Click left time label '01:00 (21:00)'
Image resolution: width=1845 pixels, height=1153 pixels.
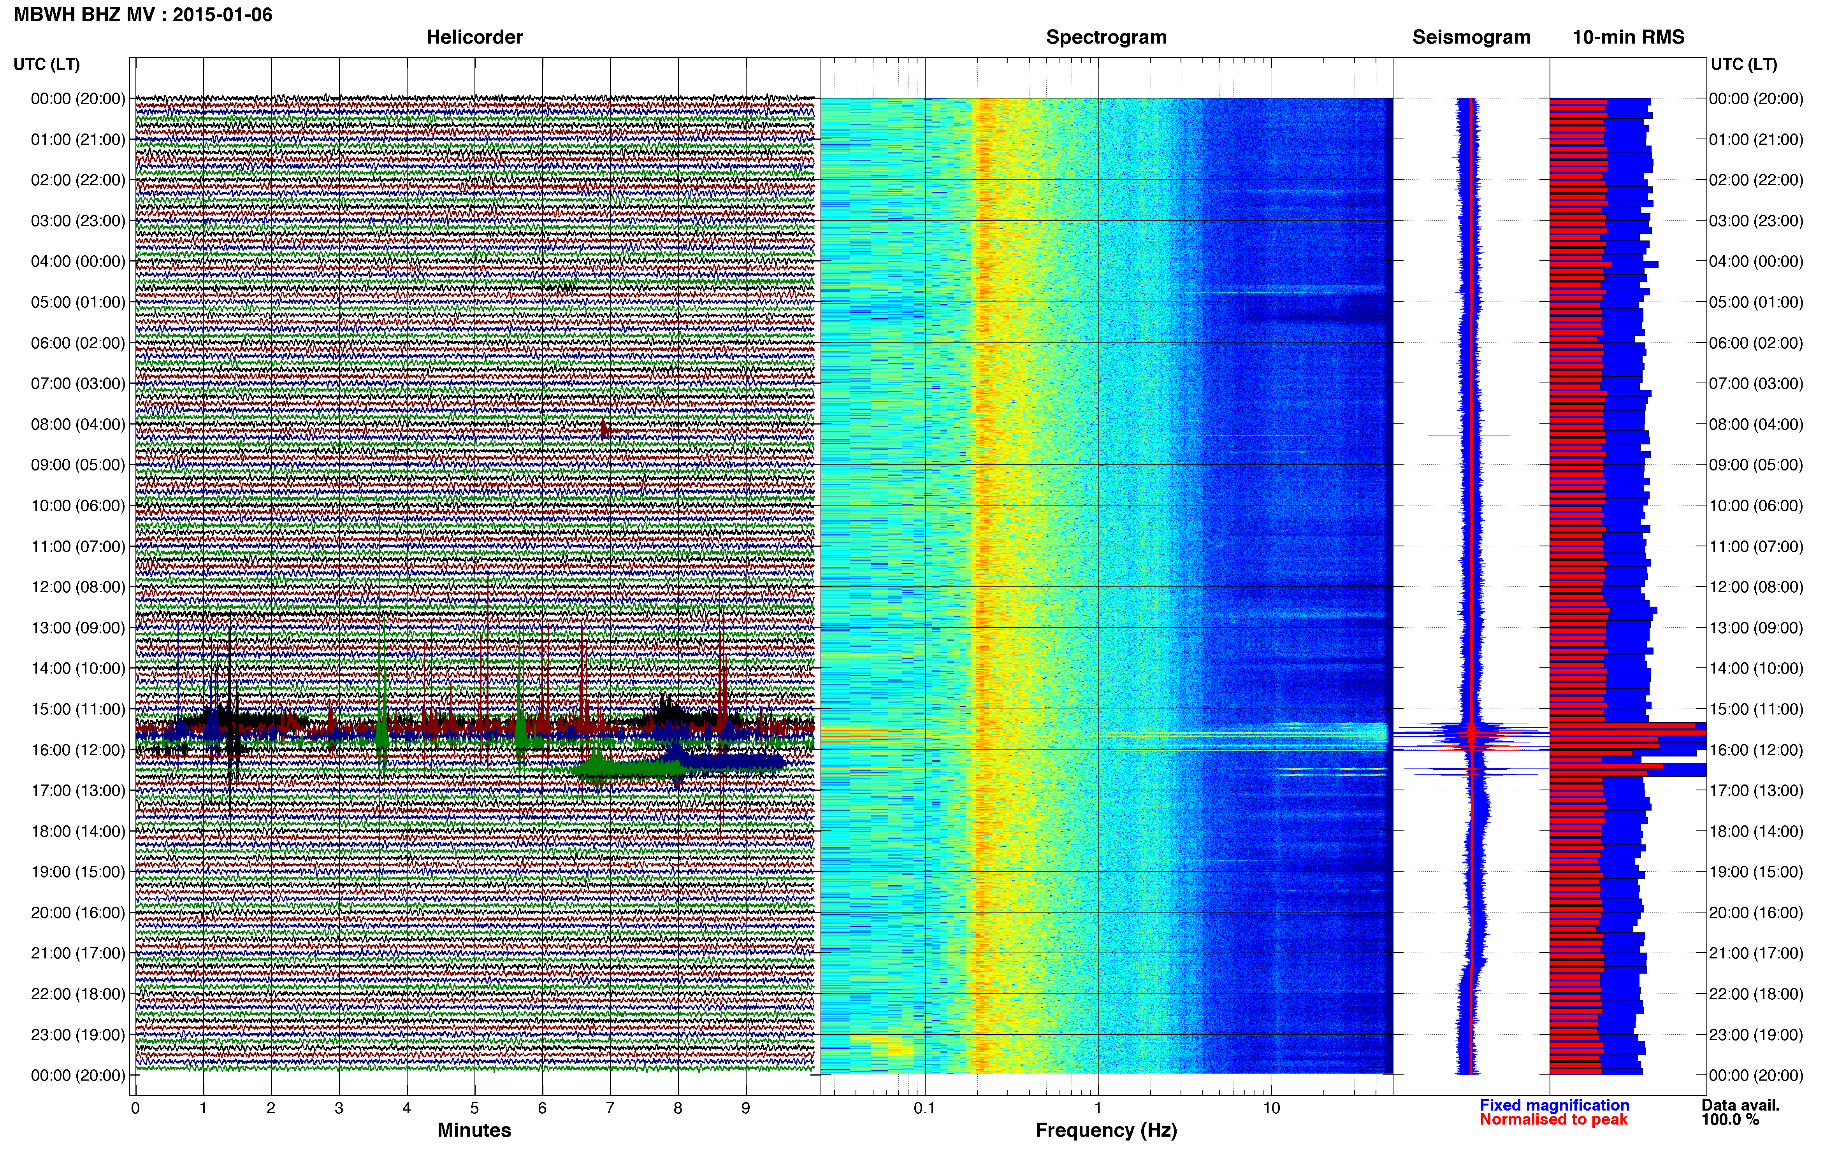(x=78, y=140)
